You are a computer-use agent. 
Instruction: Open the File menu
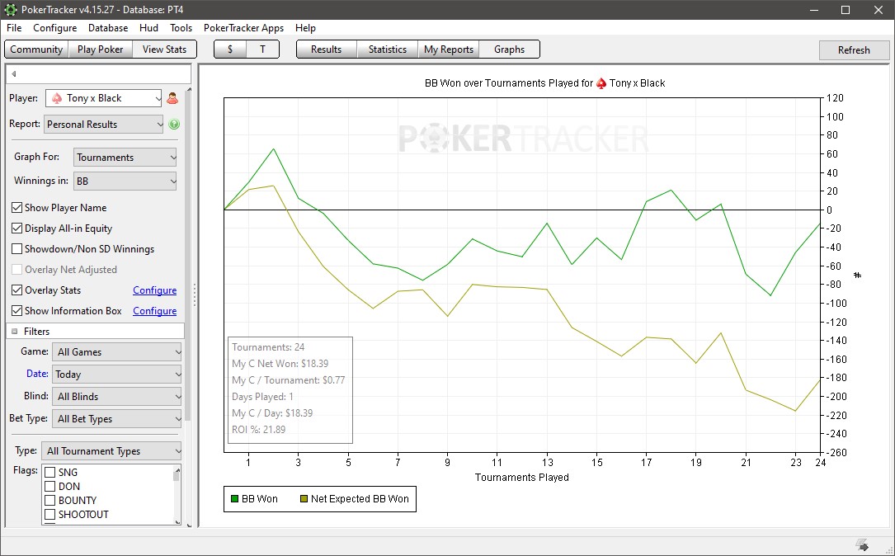pyautogui.click(x=14, y=28)
